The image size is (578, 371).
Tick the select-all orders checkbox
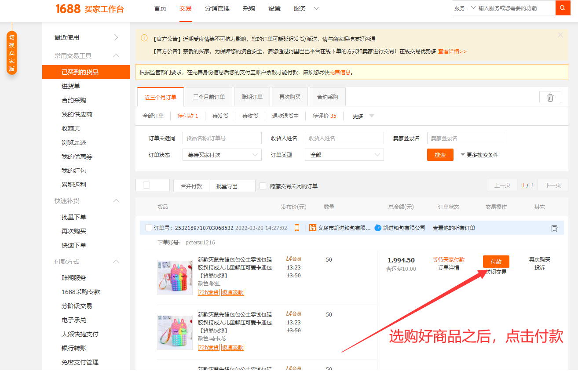coord(146,185)
